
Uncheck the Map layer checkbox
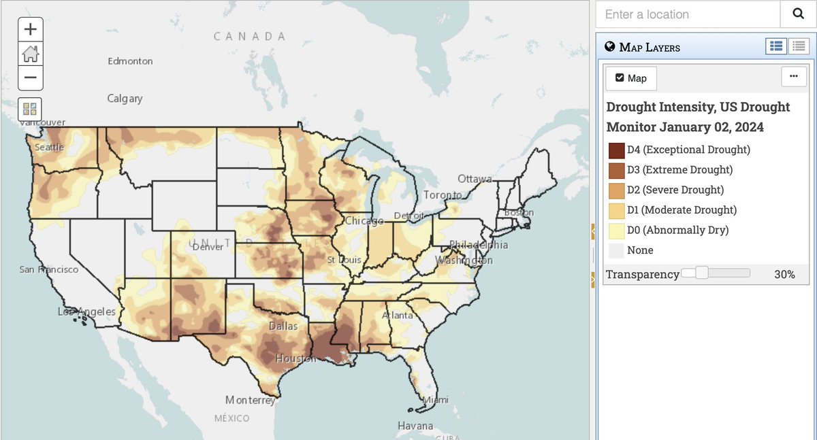620,78
